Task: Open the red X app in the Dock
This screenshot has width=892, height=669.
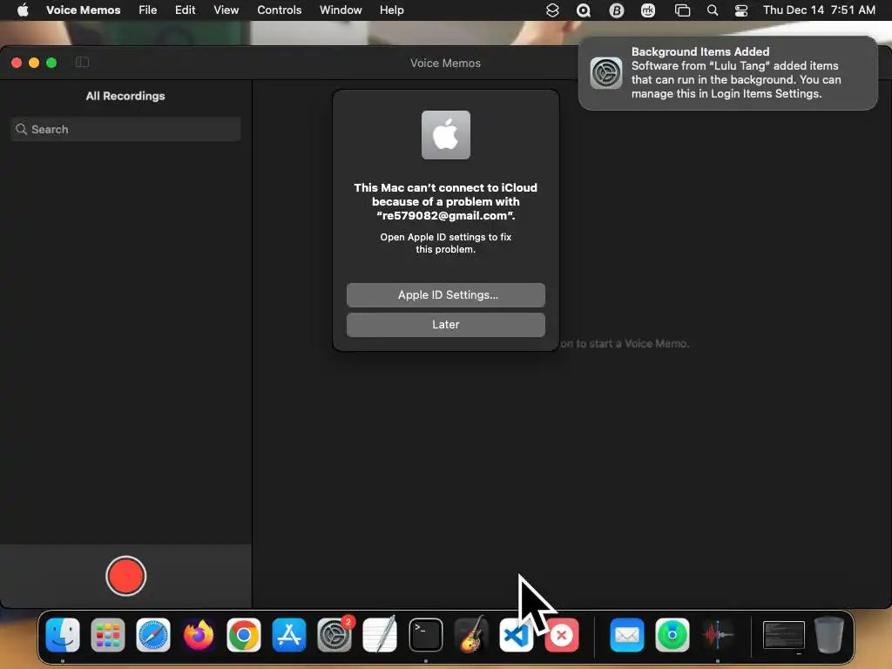Action: (x=562, y=634)
